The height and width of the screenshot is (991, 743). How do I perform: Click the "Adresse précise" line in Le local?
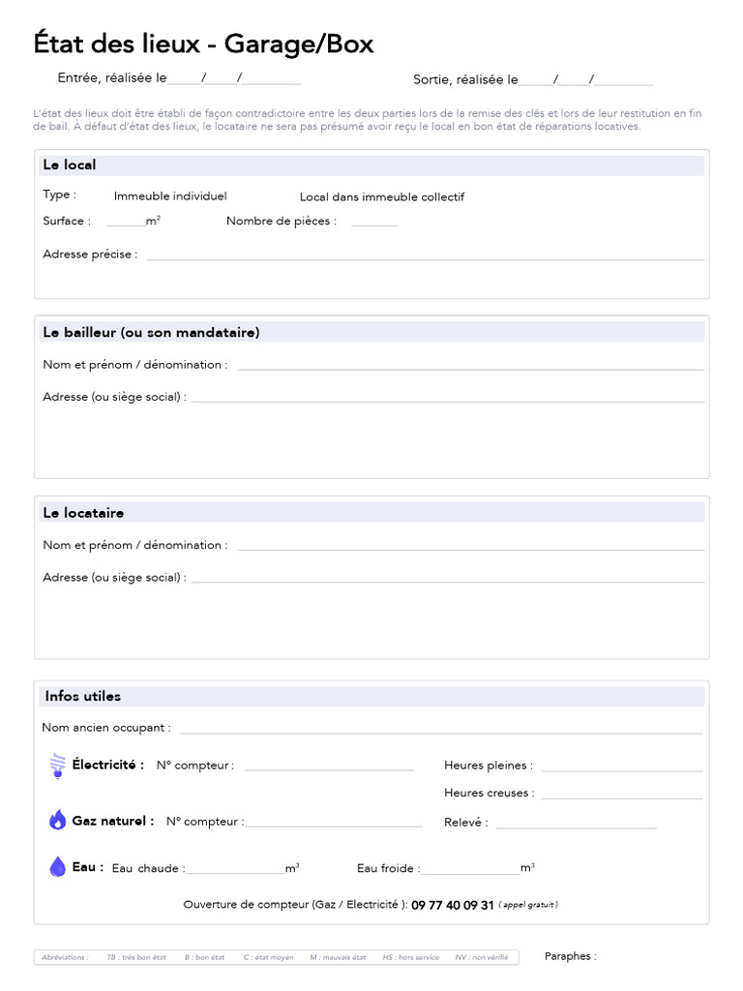coord(426,255)
